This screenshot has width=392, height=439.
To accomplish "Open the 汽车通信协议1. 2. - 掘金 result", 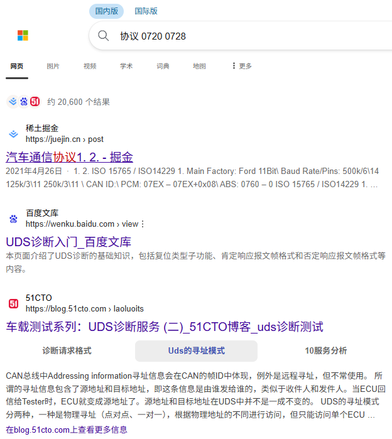I will pos(69,157).
